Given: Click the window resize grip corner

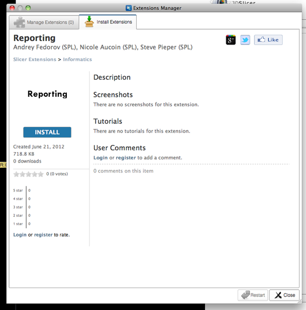Looking at the screenshot, I should pos(299,301).
